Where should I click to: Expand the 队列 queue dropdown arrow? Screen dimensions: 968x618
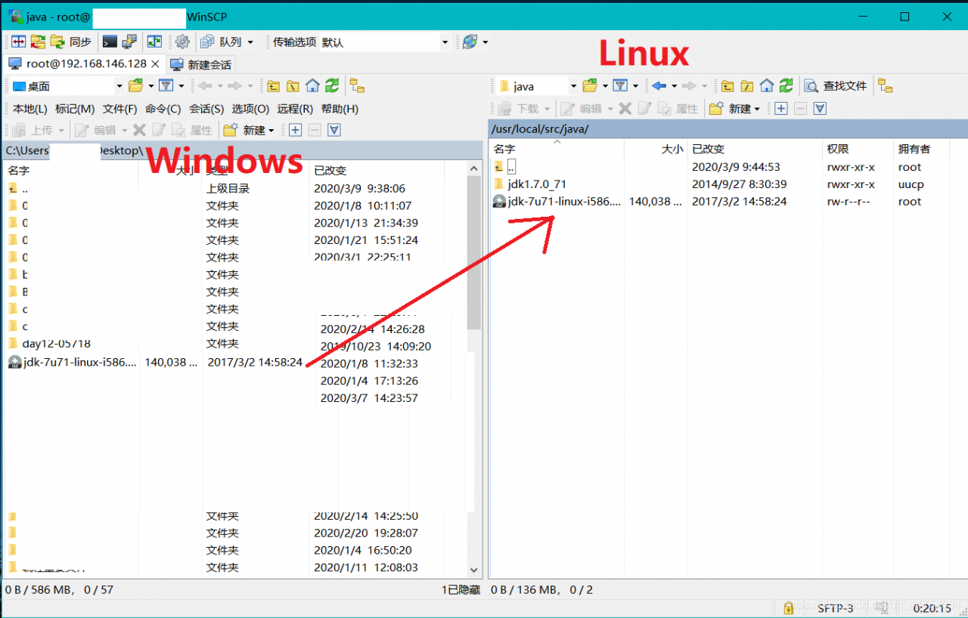[250, 42]
